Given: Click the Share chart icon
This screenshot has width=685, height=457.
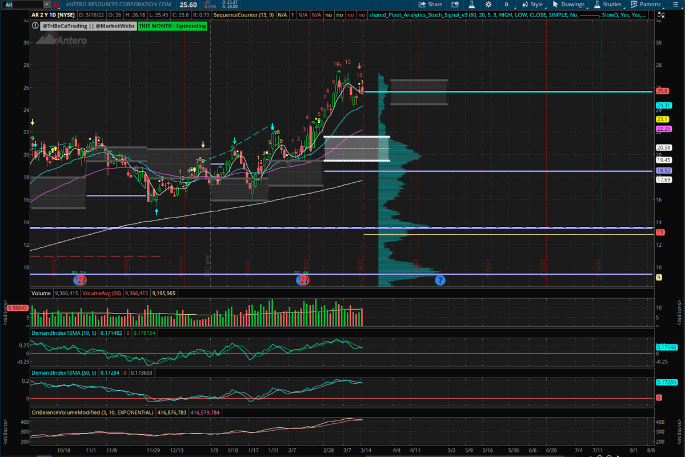Looking at the screenshot, I should [x=430, y=5].
